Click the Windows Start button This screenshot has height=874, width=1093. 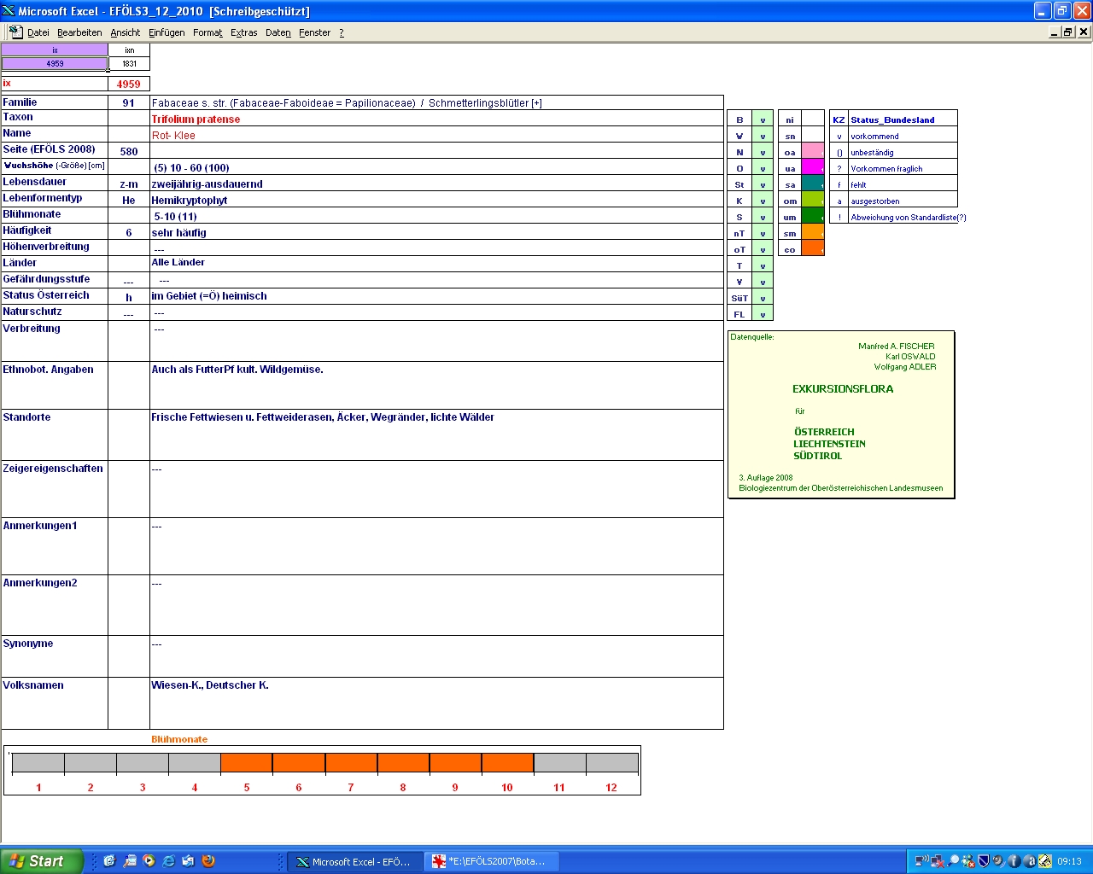click(42, 861)
